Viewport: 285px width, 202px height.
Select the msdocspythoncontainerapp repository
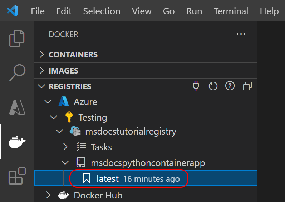pyautogui.click(x=148, y=163)
